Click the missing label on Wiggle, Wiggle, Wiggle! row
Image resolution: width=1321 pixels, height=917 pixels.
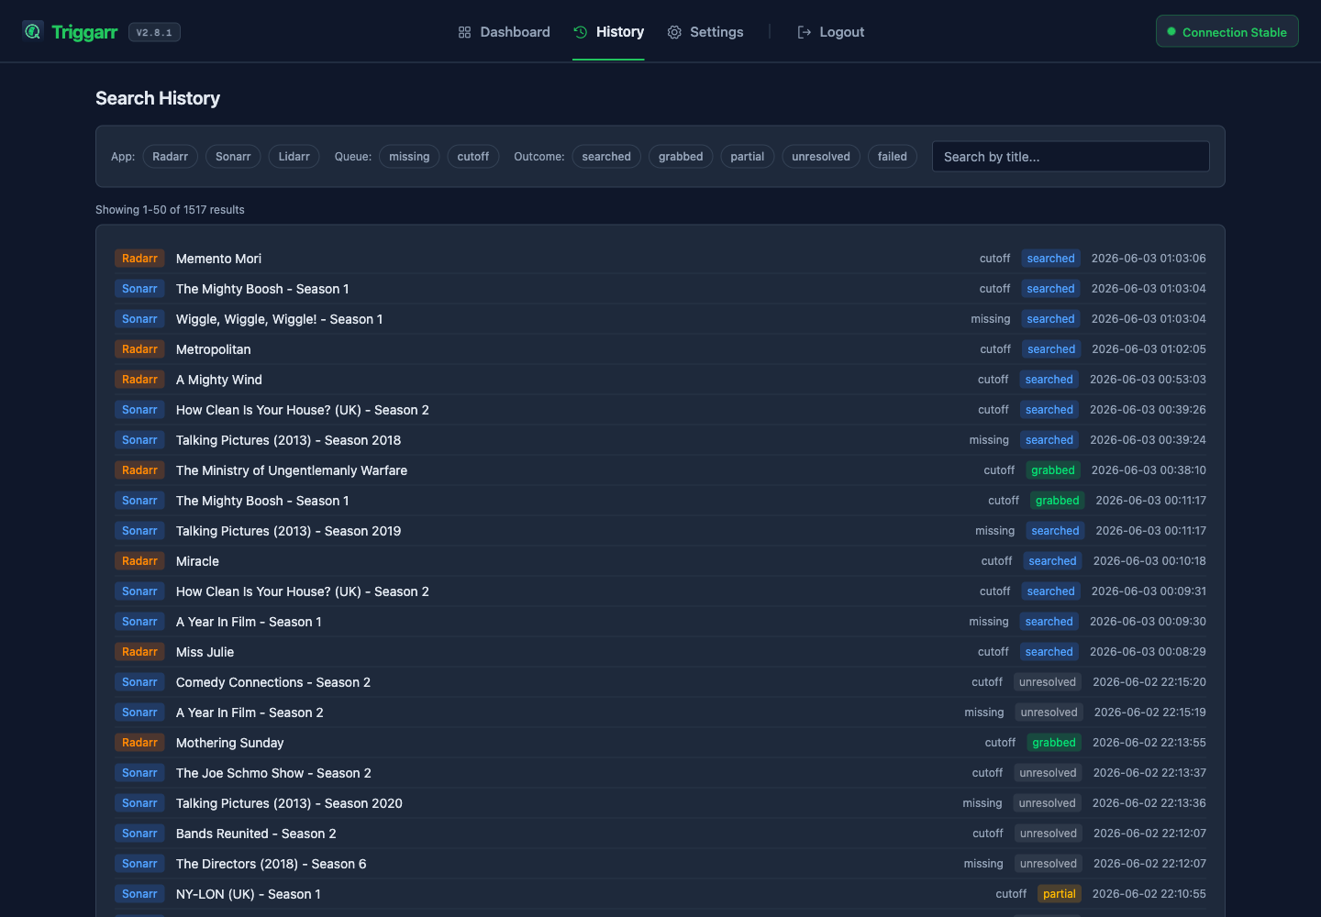[991, 319]
